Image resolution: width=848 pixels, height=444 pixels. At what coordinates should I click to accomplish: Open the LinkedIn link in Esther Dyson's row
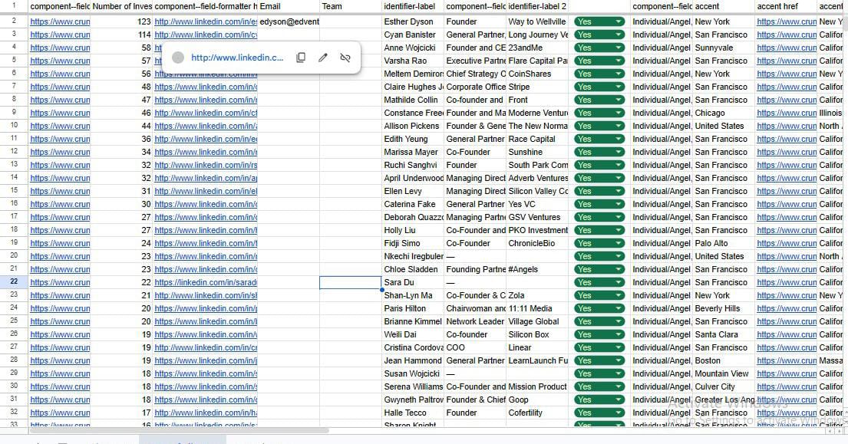pos(206,21)
